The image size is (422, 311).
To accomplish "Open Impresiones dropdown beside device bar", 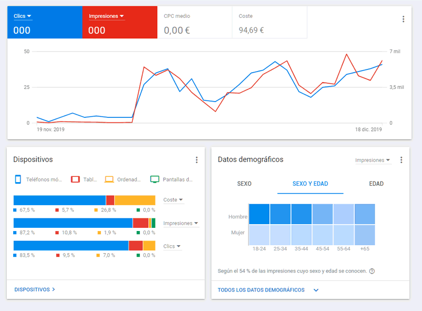I will 180,223.
